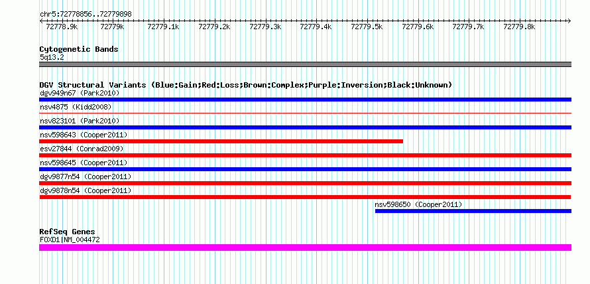Select the short blue nsv598650 gain bar

473,211
